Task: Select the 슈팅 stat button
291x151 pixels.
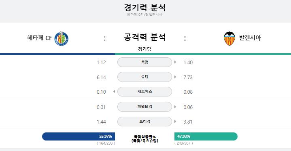Action: 144,77
